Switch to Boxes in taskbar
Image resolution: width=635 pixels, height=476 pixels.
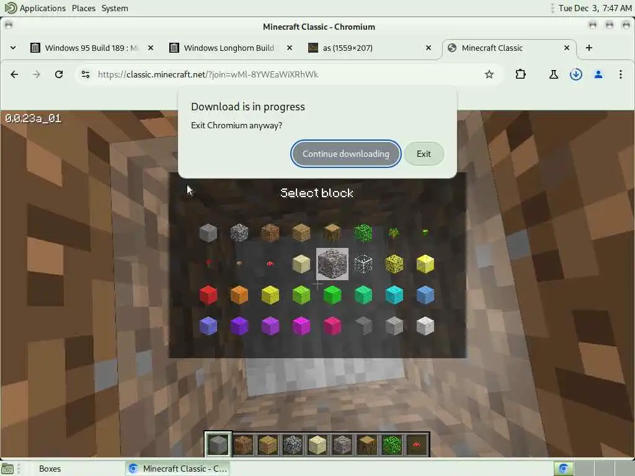50,469
